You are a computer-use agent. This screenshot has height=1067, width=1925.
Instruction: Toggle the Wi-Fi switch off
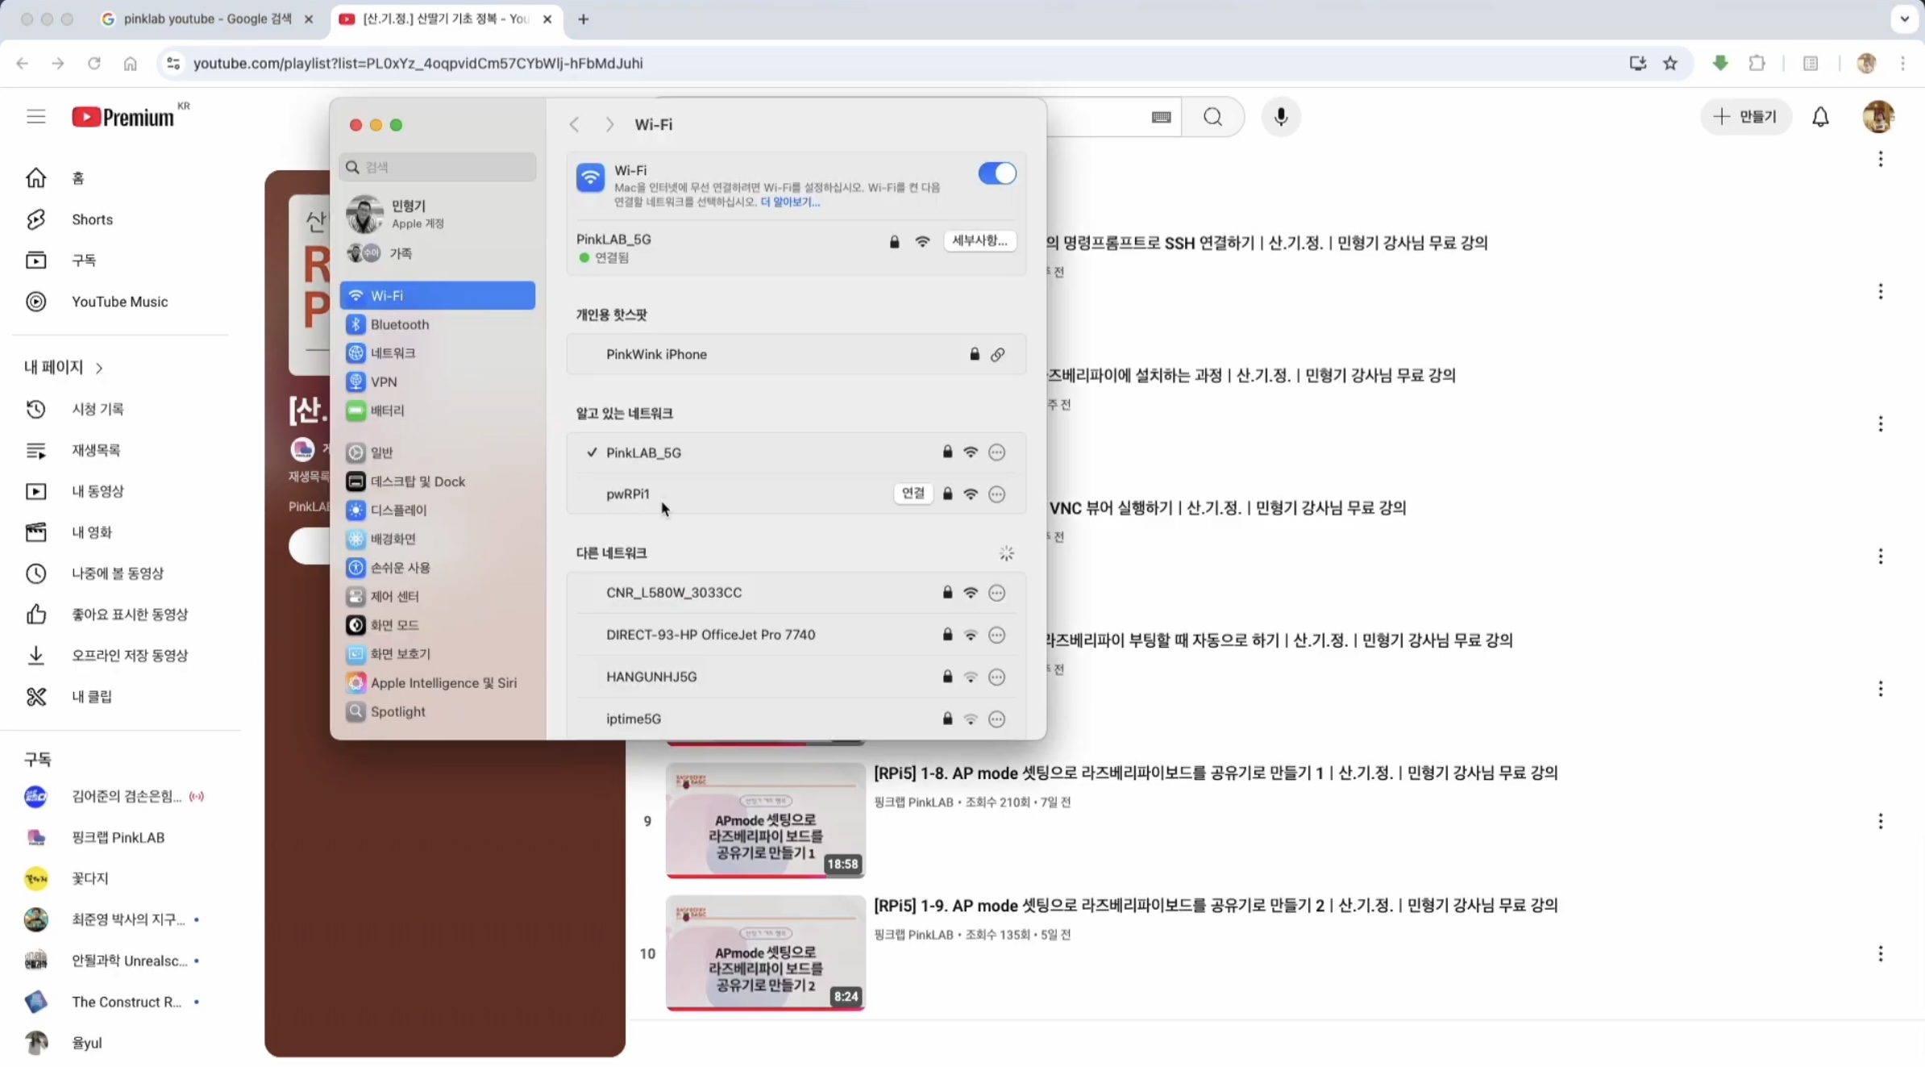tap(996, 173)
